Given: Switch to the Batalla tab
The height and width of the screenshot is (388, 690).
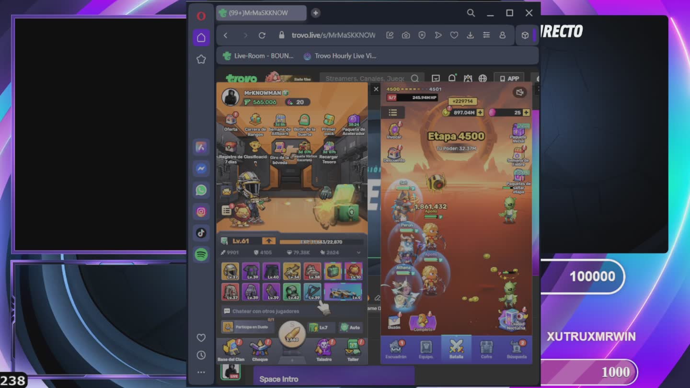Looking at the screenshot, I should pos(456,349).
